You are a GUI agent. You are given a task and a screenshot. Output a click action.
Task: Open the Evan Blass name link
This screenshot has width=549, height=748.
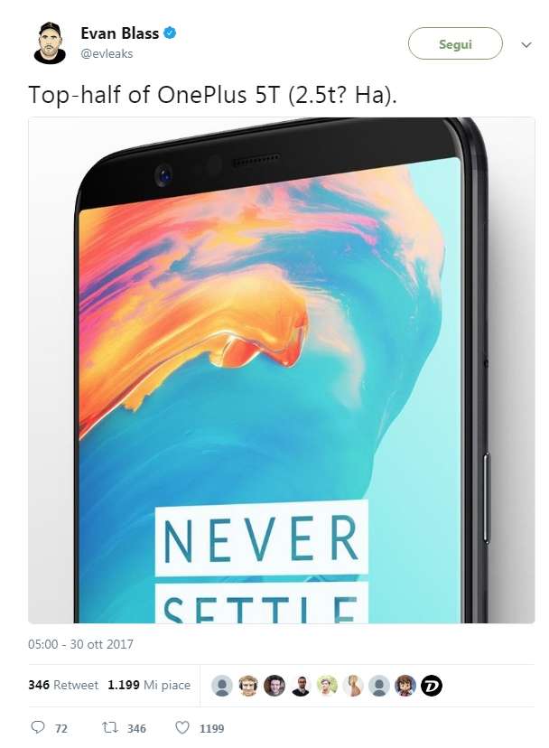120,33
